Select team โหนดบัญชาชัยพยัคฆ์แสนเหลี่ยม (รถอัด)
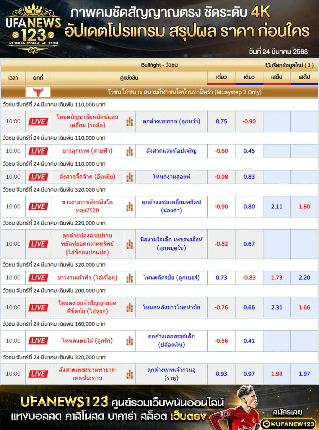The image size is (319, 430). (87, 121)
